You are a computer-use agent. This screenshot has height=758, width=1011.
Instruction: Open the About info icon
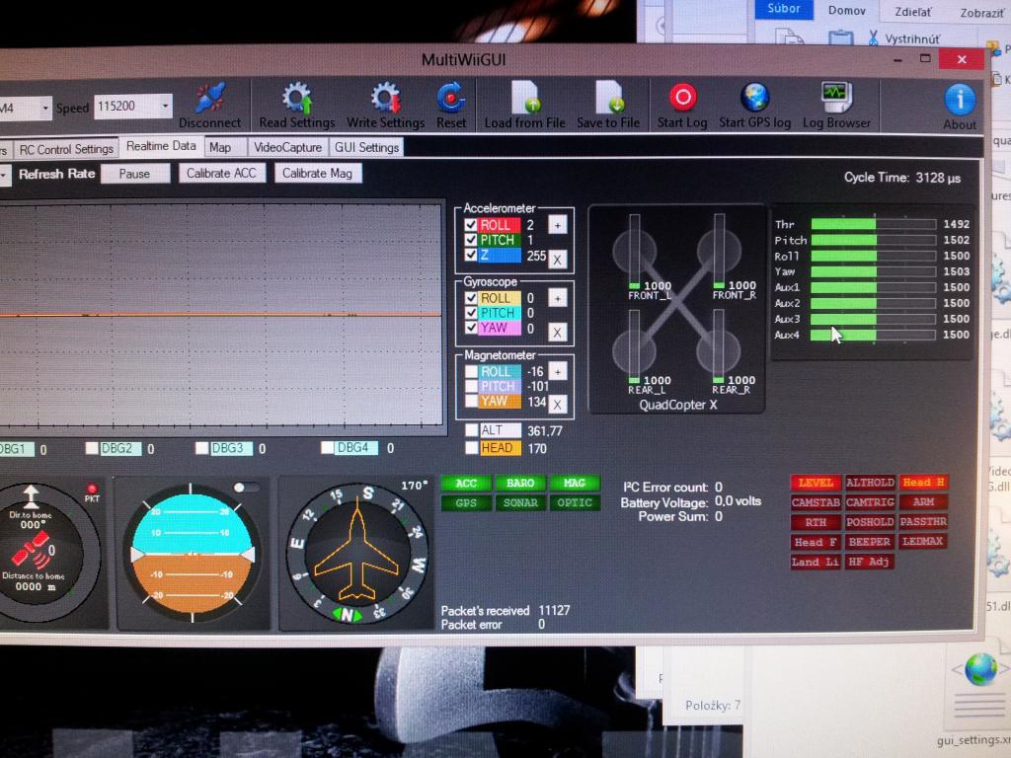959,100
